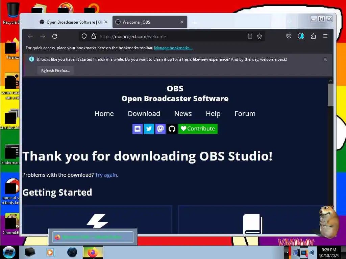
Task: Close the Welcome | OBS tab
Action: point(181,22)
